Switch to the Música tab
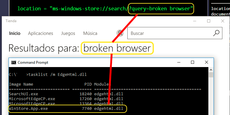230x115 pixels. [90, 33]
